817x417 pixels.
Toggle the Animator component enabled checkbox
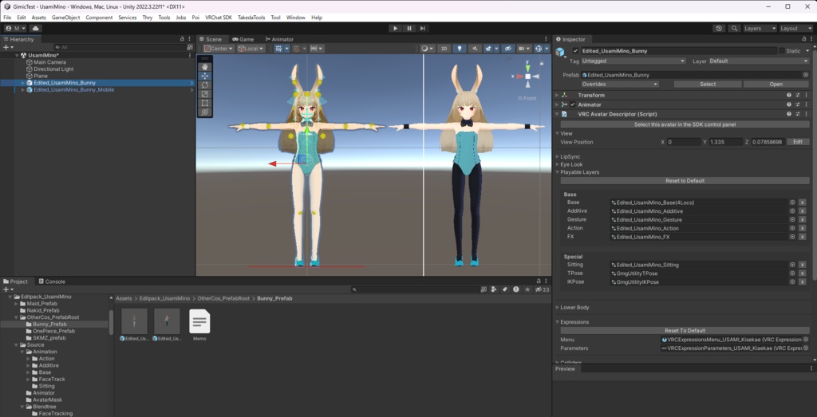click(x=572, y=104)
